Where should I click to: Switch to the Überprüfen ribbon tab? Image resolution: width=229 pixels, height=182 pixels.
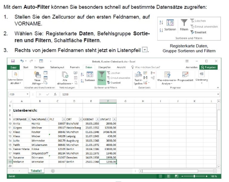[x=104, y=67]
